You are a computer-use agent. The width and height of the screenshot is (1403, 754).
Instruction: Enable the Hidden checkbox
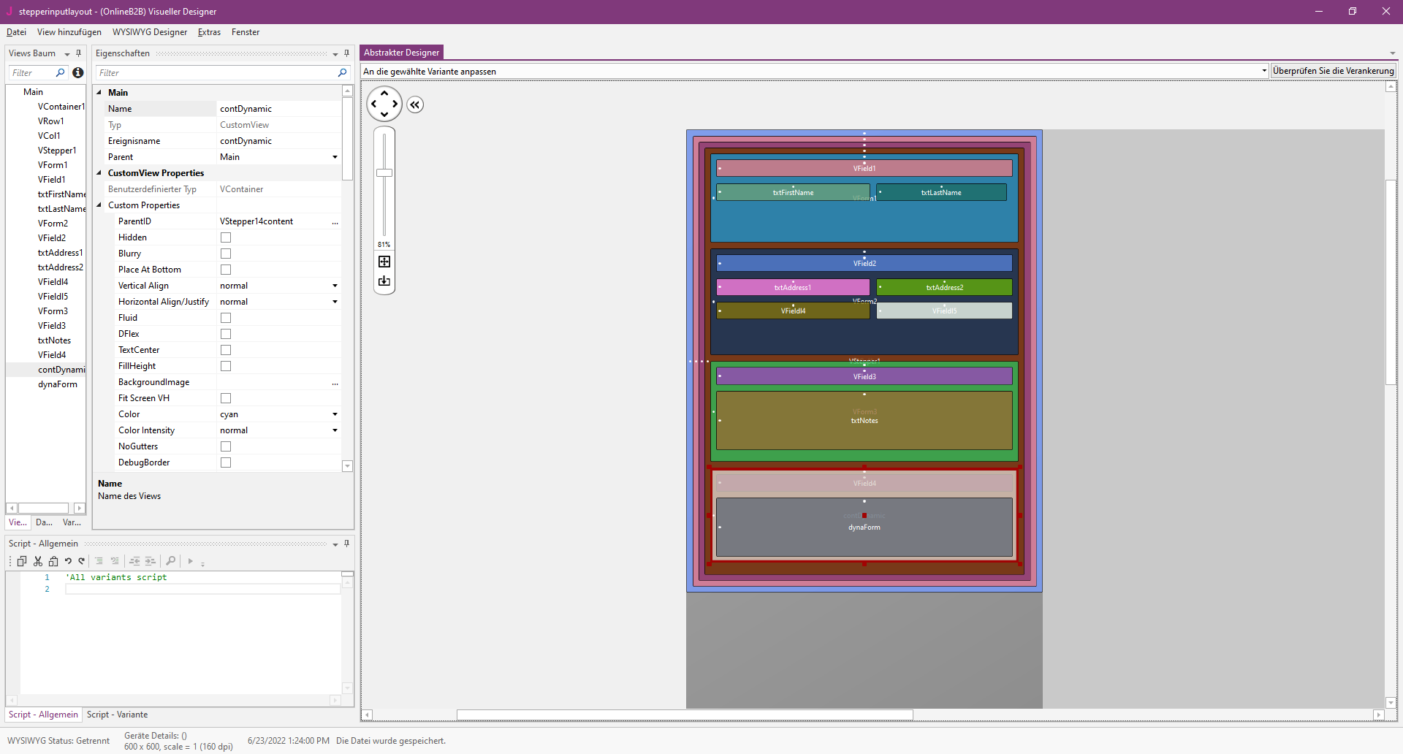226,237
